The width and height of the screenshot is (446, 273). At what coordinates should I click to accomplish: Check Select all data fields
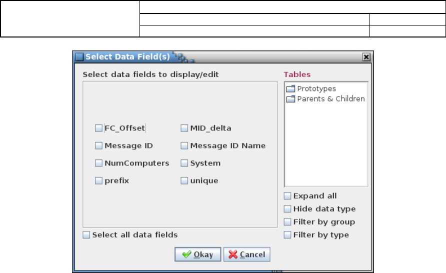(86, 235)
